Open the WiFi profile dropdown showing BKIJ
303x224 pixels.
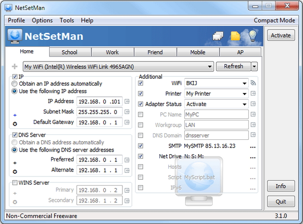(x=244, y=83)
